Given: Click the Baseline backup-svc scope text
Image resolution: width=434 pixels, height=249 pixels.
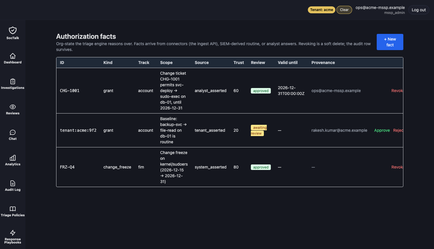Looking at the screenshot, I should click(x=173, y=130).
